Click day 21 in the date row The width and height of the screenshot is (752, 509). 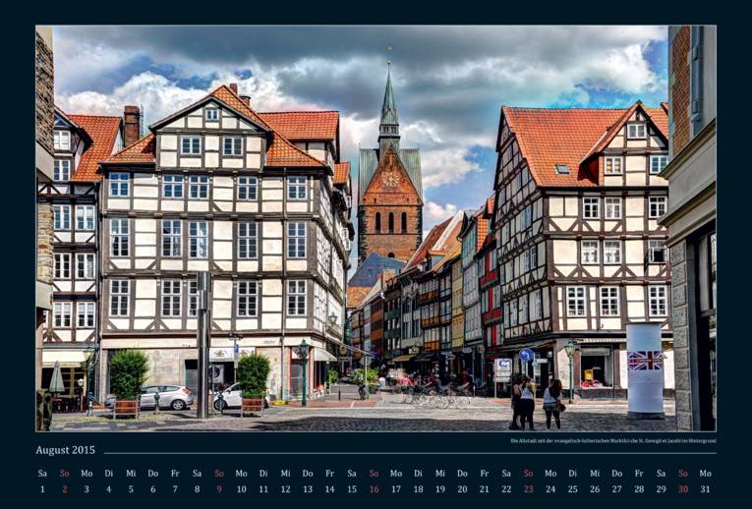(485, 488)
